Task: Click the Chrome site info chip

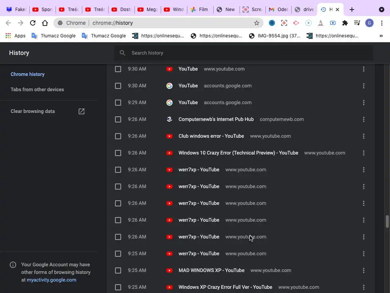Action: coord(72,23)
